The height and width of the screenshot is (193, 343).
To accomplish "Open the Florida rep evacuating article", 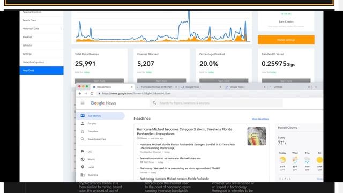I will (x=180, y=168).
